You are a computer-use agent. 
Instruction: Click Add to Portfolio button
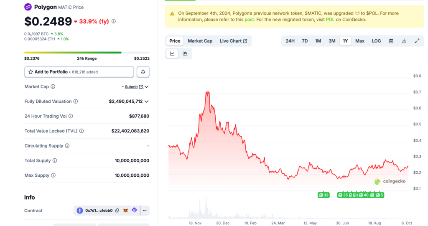click(x=79, y=72)
